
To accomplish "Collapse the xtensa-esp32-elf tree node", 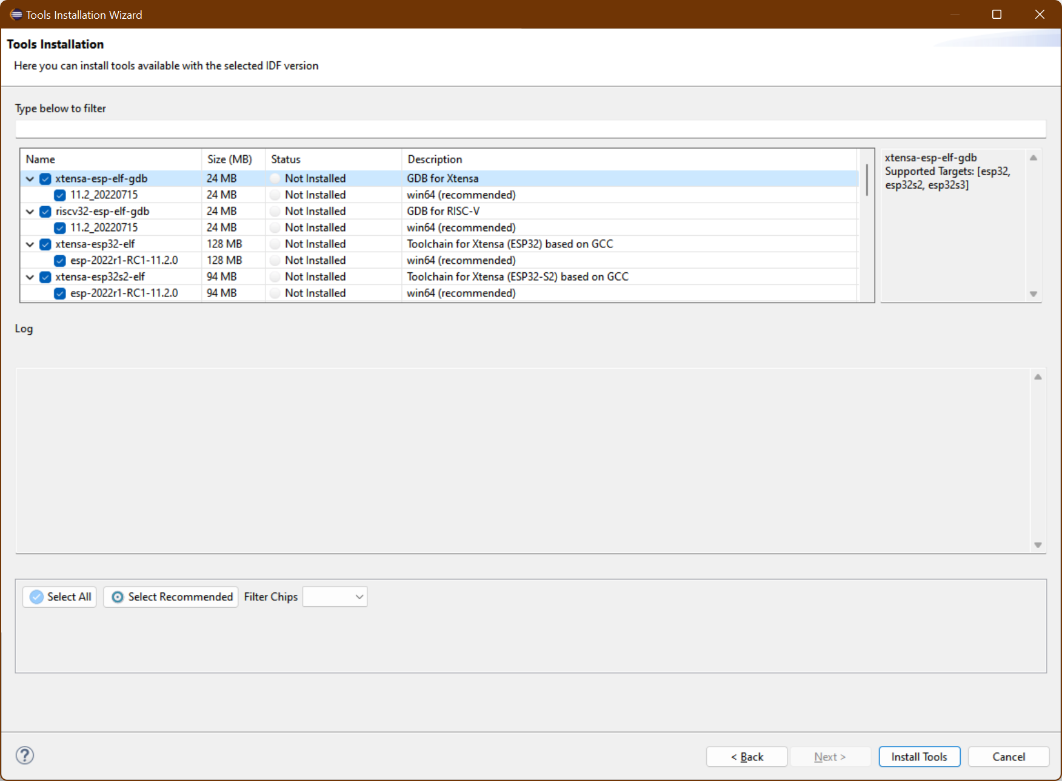I will (30, 244).
